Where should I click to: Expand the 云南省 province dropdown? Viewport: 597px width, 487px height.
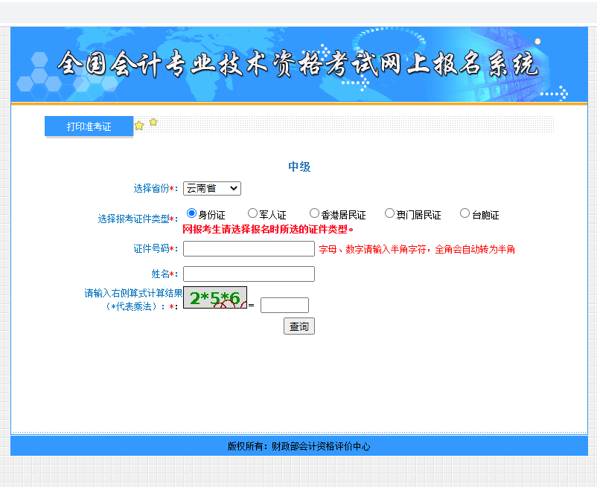point(212,189)
